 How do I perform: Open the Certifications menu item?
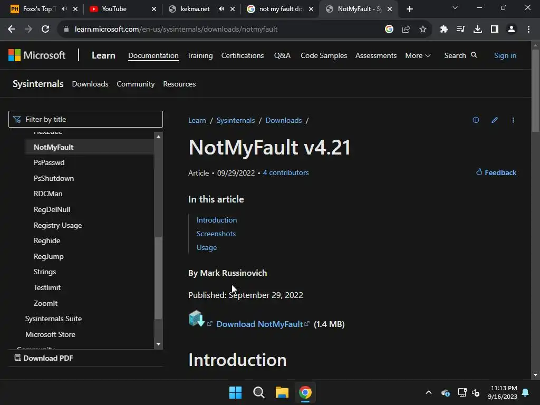click(x=243, y=55)
